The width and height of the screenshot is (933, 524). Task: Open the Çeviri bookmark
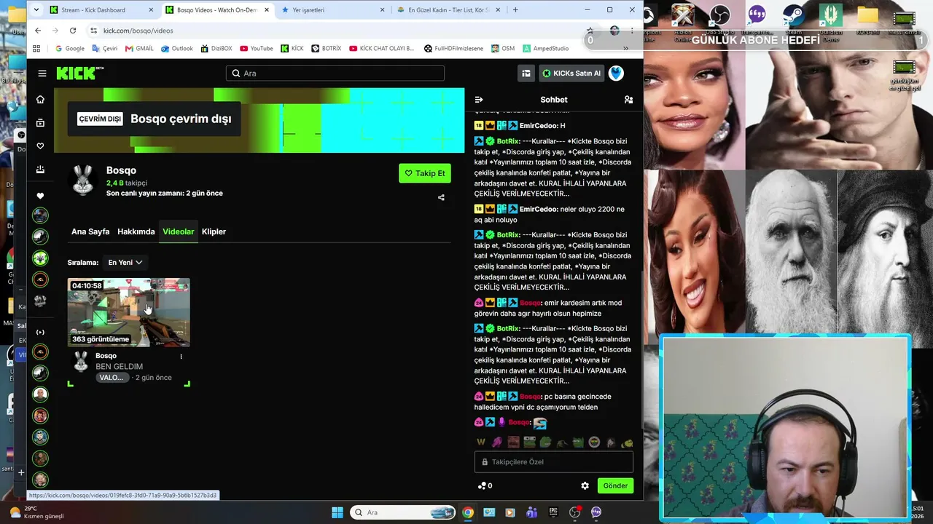(x=105, y=49)
